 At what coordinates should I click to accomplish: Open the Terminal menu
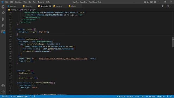coord(41,2)
